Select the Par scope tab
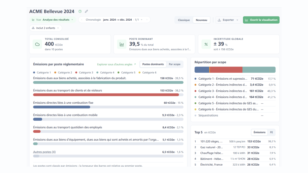 click(175, 64)
